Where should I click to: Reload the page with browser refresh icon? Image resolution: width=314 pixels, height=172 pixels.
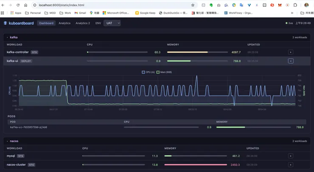coord(18,5)
